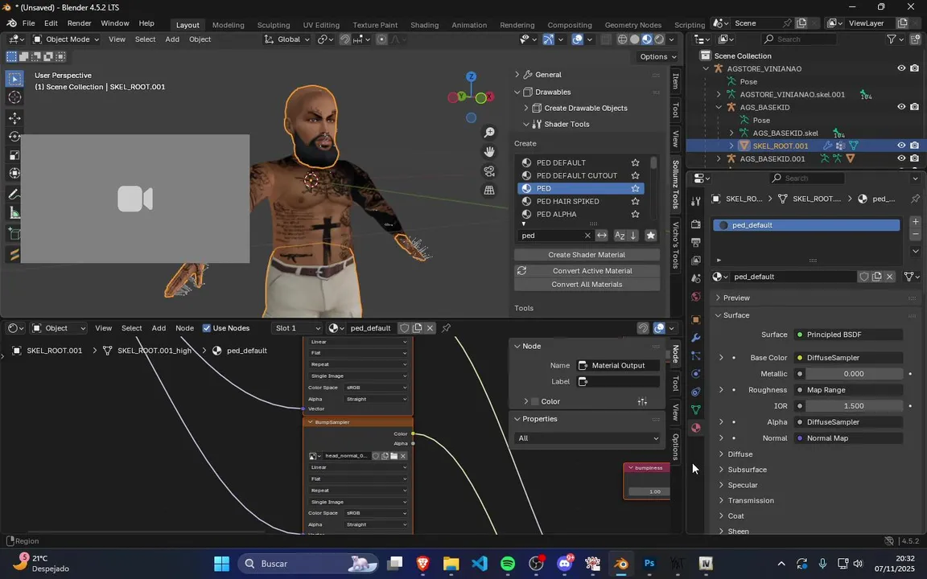This screenshot has height=579, width=927.
Task: Click Convert All Materials button
Action: coord(587,284)
